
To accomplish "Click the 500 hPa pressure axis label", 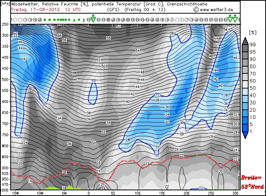I will pyautogui.click(x=5, y=79).
